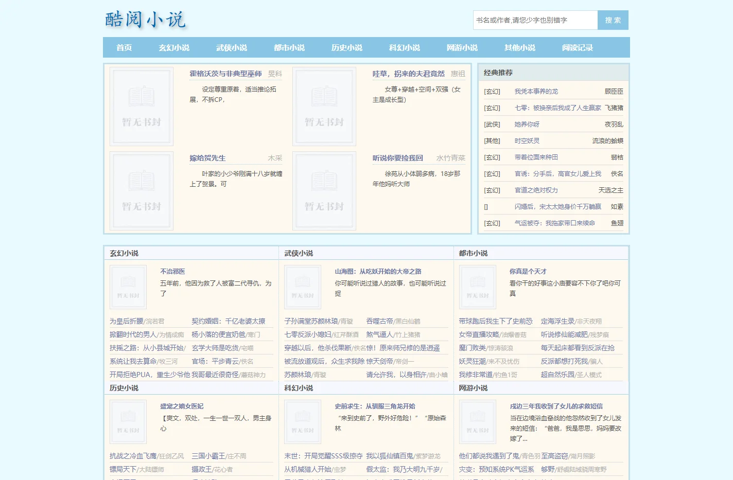The width and height of the screenshot is (733, 480).
Task: Open the 你真是个天才 title link
Action: 528,271
